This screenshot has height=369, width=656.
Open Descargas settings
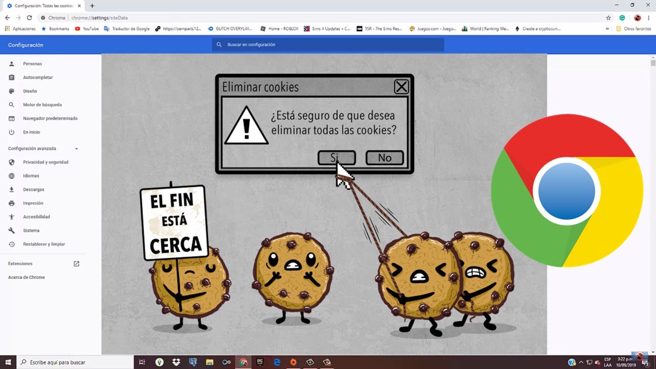click(x=33, y=190)
